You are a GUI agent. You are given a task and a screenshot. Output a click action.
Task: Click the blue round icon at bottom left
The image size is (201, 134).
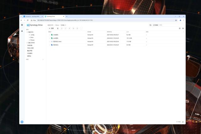[22, 122]
